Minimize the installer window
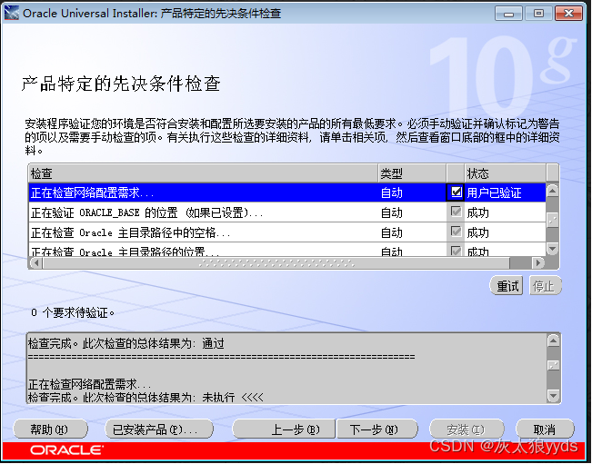Screen dimensions: 592x464 click(x=508, y=14)
